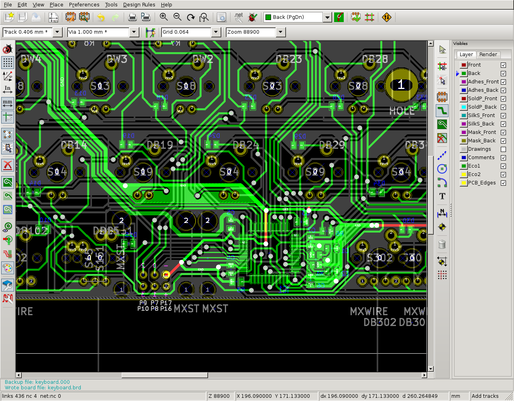The image size is (514, 401).
Task: Select the Add tracks and vias tool
Action: pos(442,111)
